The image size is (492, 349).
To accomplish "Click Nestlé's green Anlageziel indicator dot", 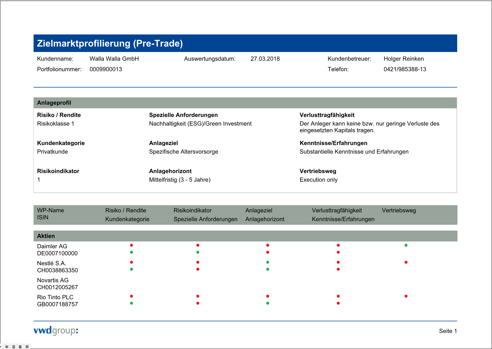I will (x=268, y=262).
